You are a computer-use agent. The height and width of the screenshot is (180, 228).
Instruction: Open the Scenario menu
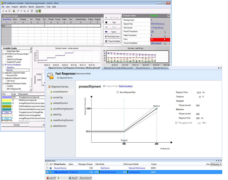click(15, 7)
